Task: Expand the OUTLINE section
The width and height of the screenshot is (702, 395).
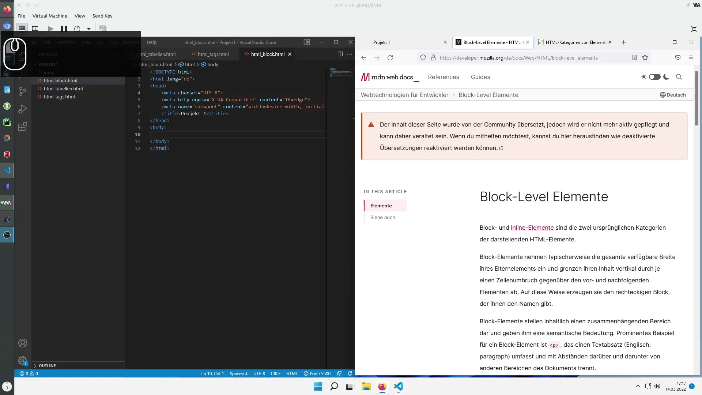Action: (47, 366)
